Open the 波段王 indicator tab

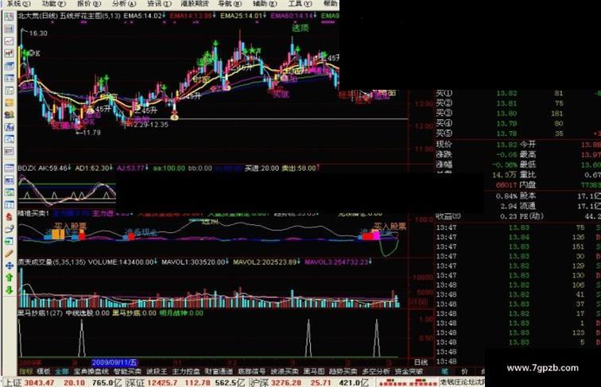(x=157, y=371)
